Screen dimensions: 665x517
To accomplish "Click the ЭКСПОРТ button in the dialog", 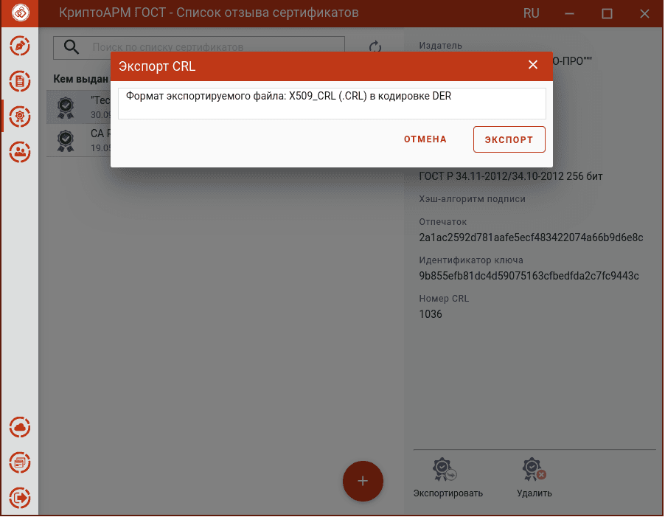I will tap(509, 139).
